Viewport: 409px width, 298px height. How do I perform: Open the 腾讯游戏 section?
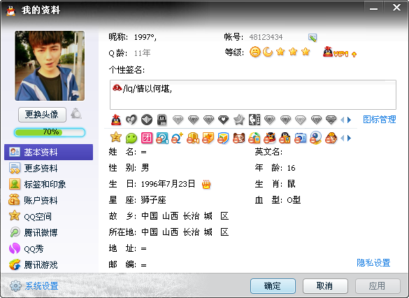click(48, 265)
